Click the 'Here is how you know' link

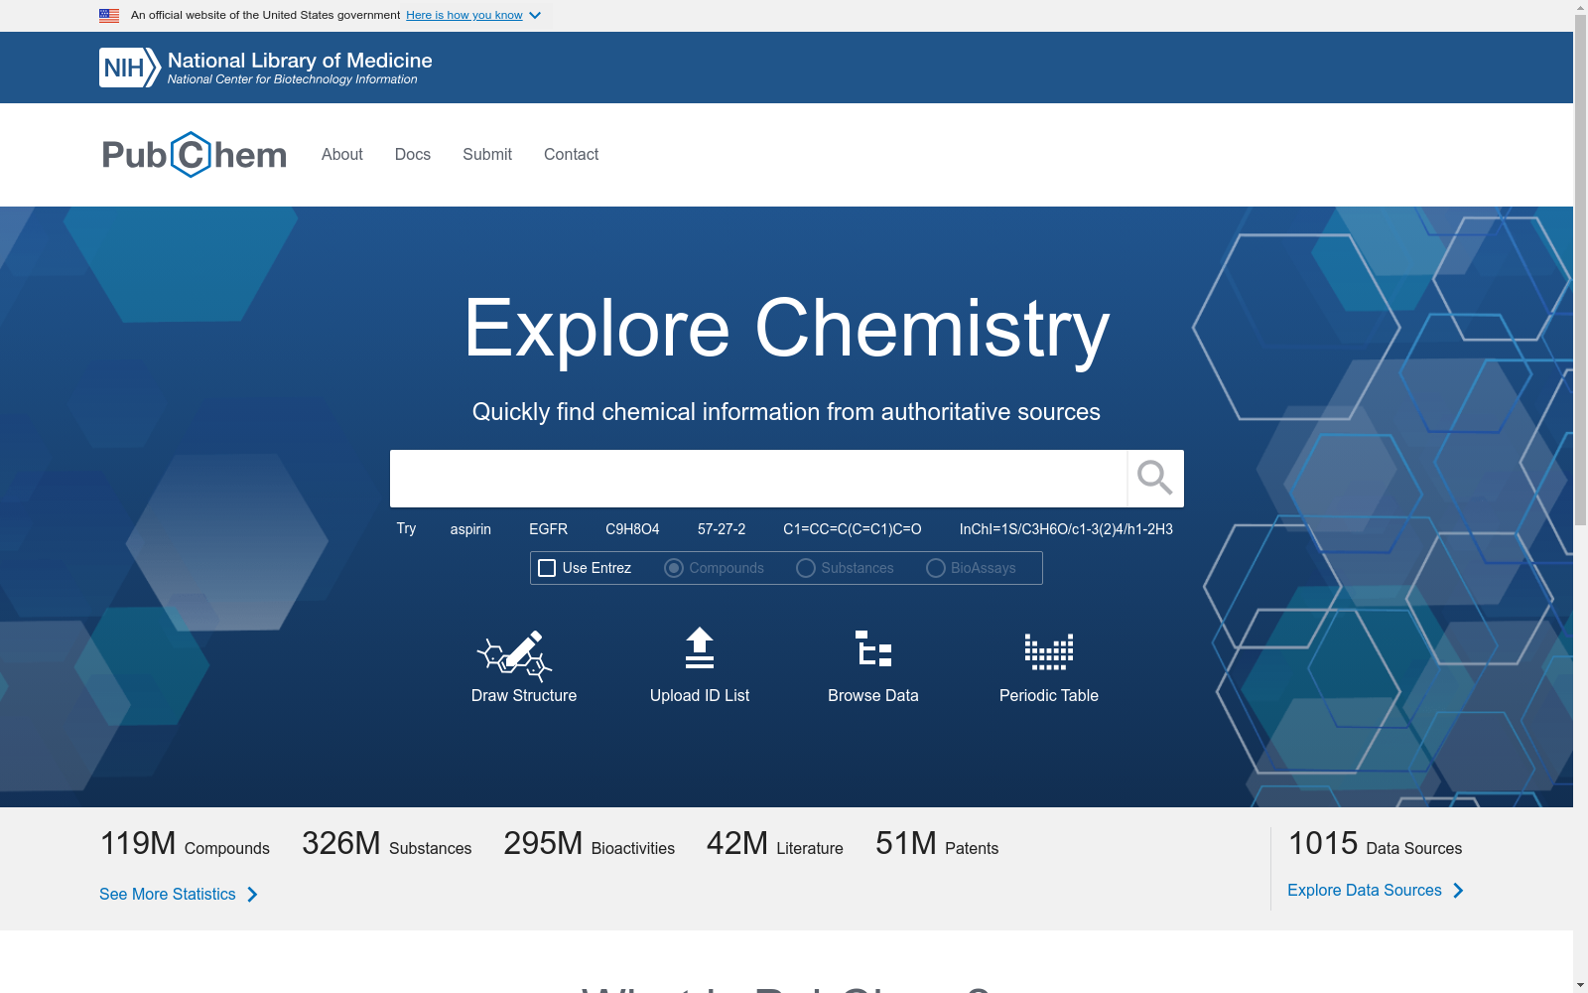click(x=464, y=15)
